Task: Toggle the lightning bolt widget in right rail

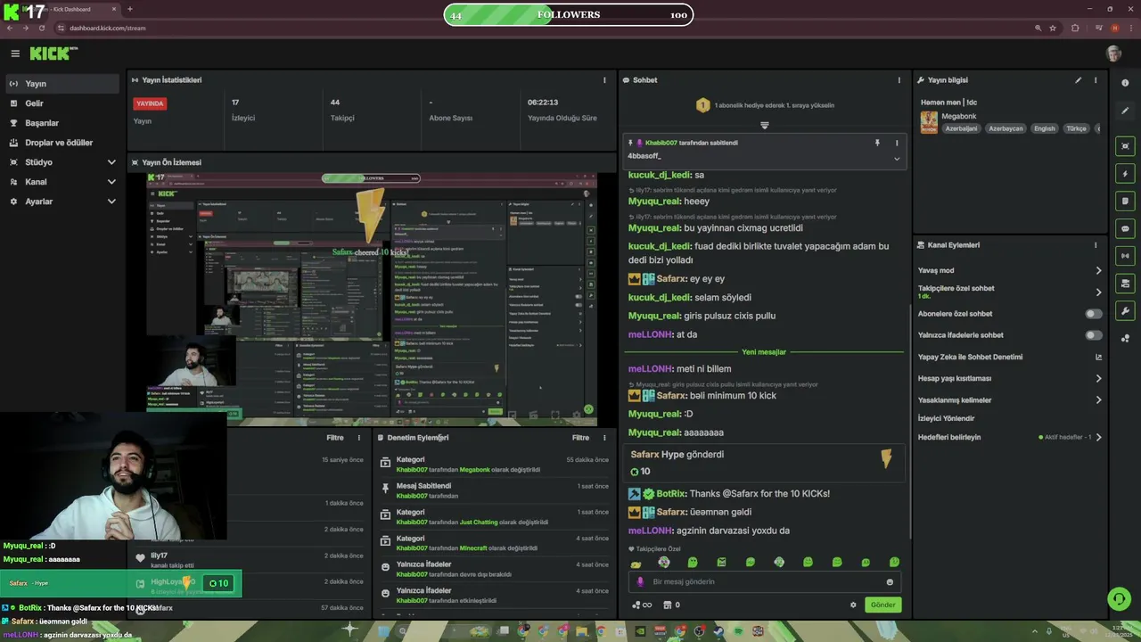Action: tap(1125, 174)
